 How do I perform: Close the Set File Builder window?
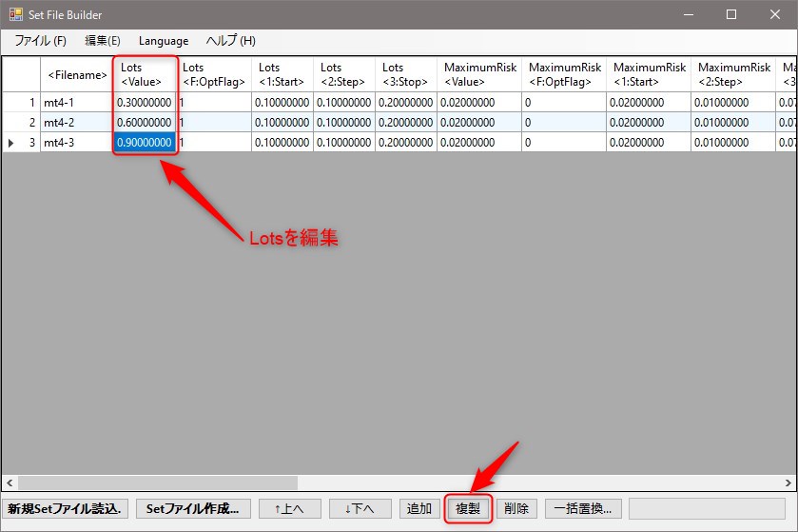coord(775,14)
